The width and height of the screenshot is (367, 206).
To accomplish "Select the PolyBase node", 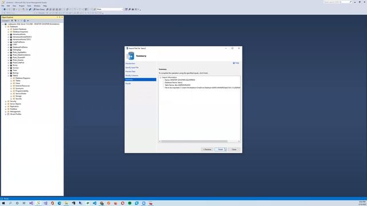I will 14,109.
